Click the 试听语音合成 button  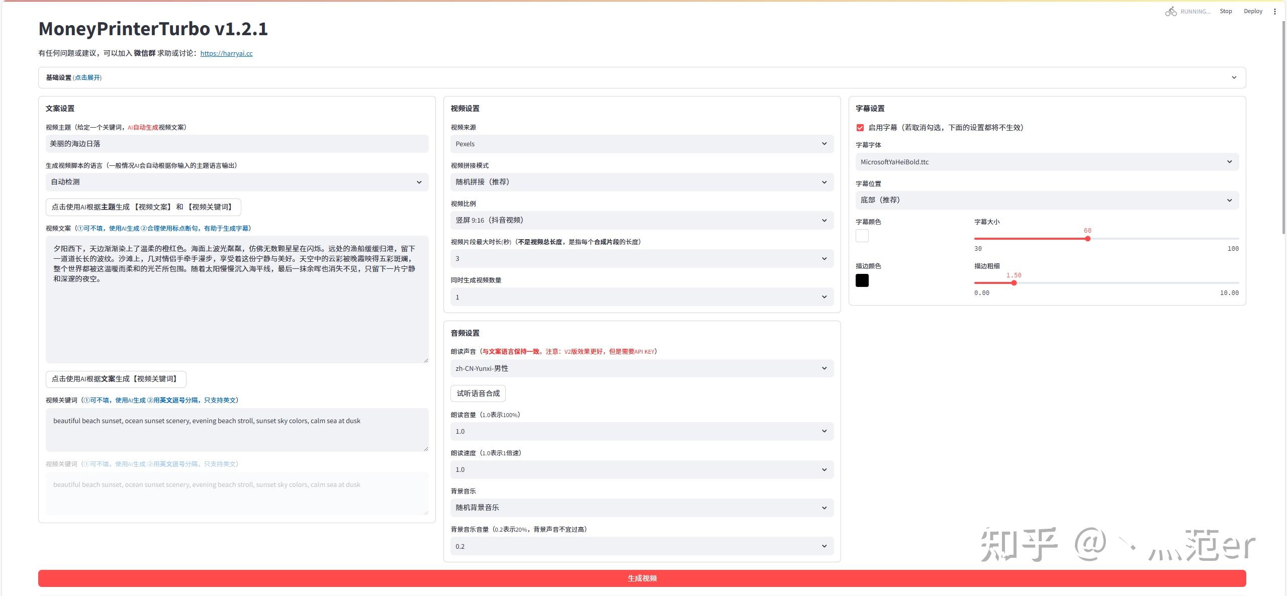coord(478,393)
